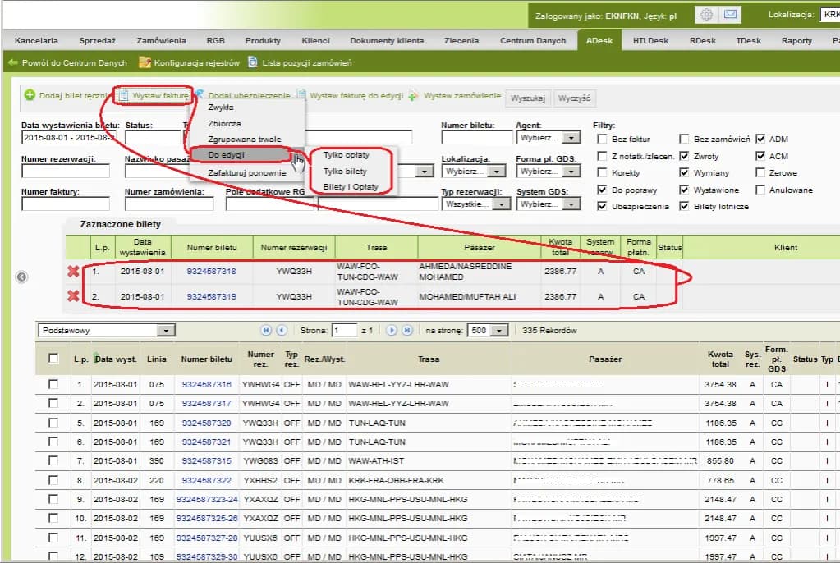The image size is (840, 563).
Task: Open the envelope messages icon
Action: tap(729, 15)
